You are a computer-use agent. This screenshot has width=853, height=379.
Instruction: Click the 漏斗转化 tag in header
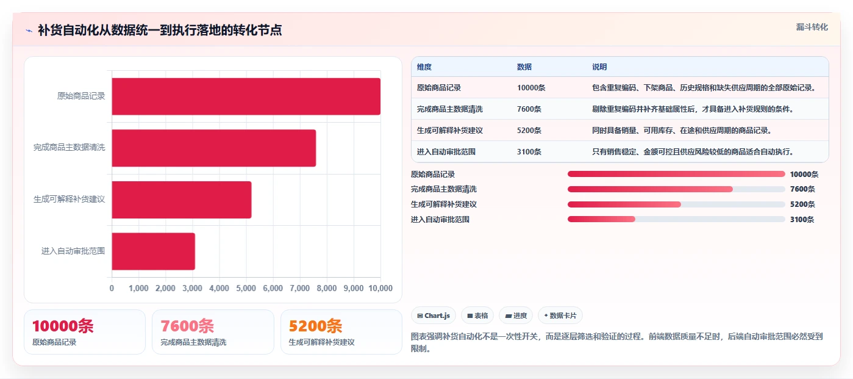tap(812, 27)
